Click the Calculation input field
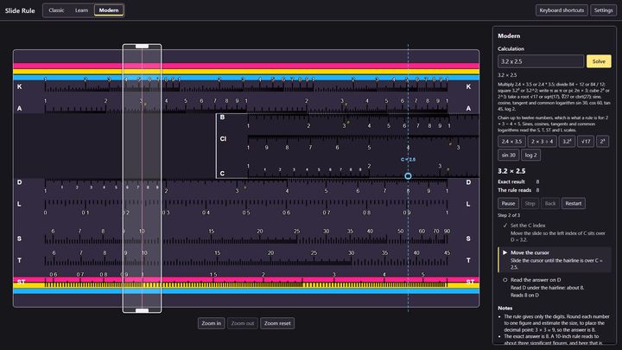The width and height of the screenshot is (622, 350). click(541, 61)
